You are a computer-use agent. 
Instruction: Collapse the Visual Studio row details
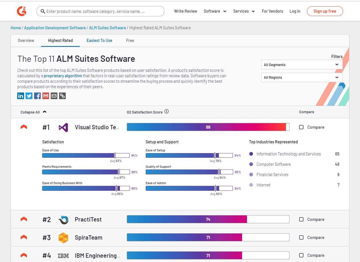point(24,127)
